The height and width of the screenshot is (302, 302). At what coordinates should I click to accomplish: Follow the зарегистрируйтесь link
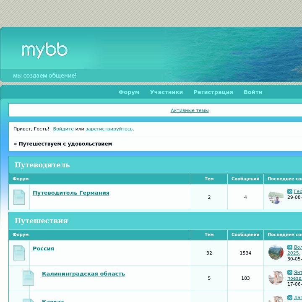coord(109,129)
